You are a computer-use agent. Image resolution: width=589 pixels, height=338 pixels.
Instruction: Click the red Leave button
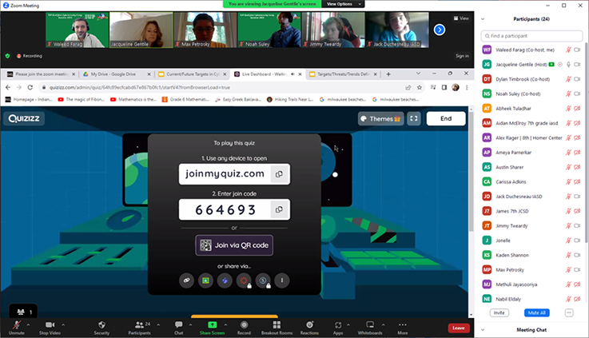point(459,328)
